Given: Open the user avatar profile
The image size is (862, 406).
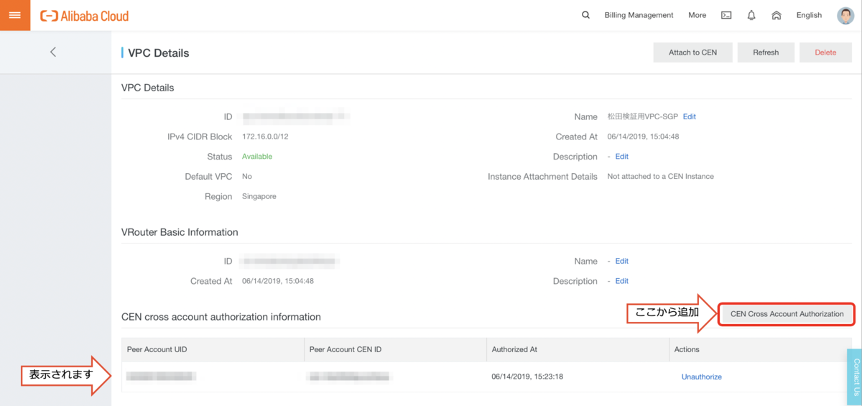Looking at the screenshot, I should click(845, 15).
